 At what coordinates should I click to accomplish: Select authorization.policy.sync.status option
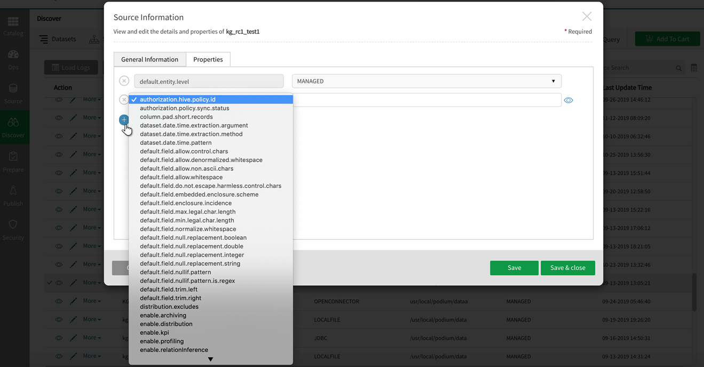coord(185,108)
